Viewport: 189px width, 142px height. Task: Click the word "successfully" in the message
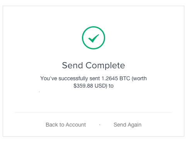point(73,78)
